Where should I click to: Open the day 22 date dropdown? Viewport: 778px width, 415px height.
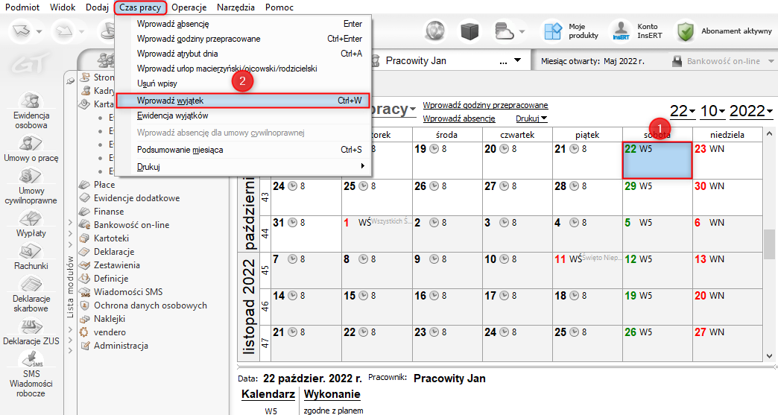pos(682,111)
